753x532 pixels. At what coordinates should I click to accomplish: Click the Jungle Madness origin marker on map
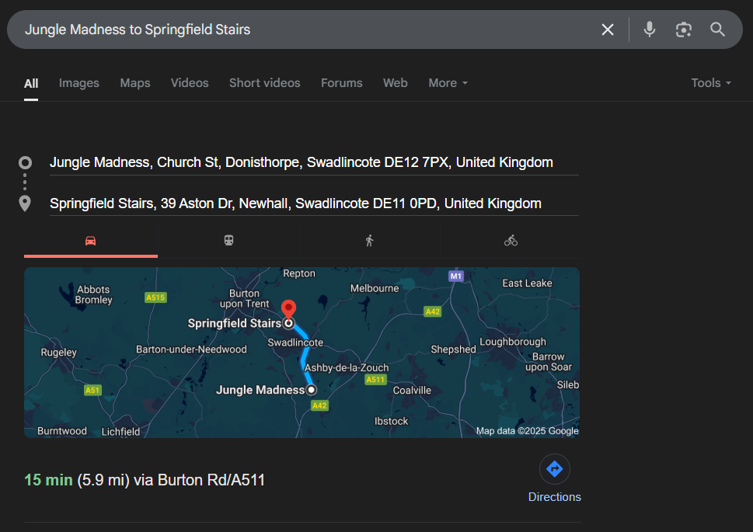click(311, 390)
